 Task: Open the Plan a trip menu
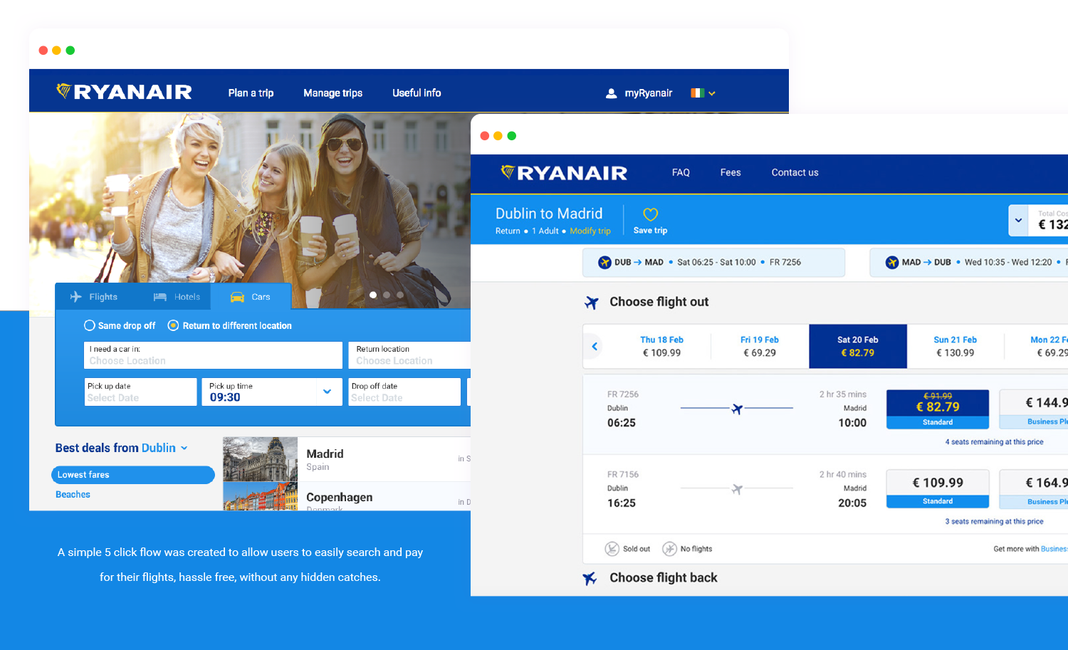point(251,93)
